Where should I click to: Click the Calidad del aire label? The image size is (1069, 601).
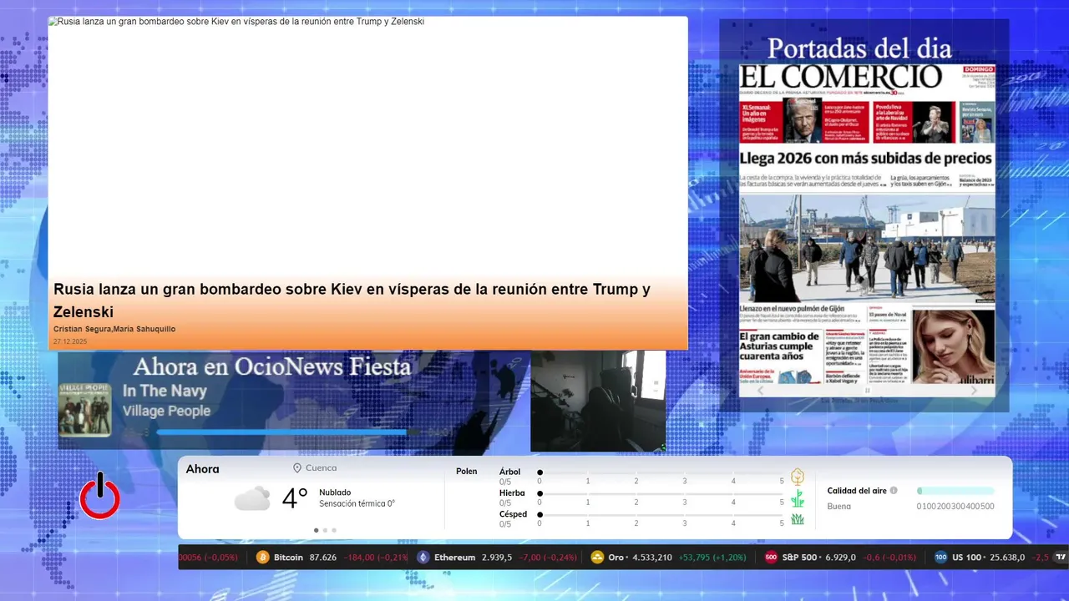857,491
